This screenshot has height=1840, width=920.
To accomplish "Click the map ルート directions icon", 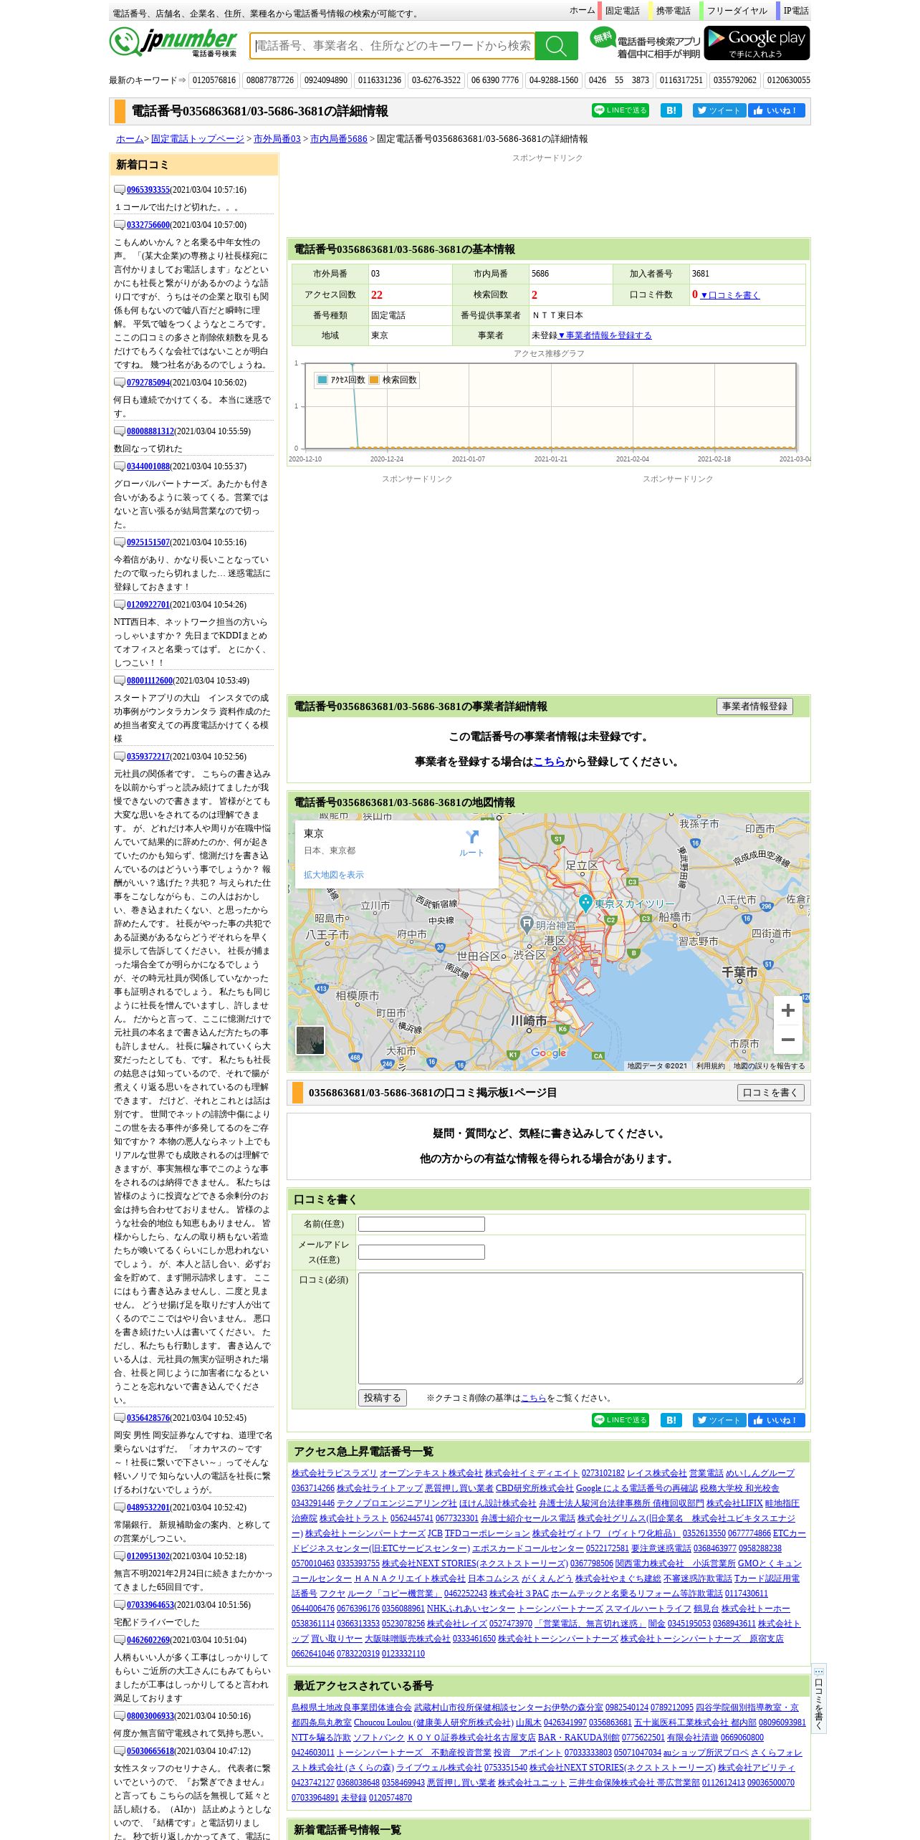I will pyautogui.click(x=471, y=843).
